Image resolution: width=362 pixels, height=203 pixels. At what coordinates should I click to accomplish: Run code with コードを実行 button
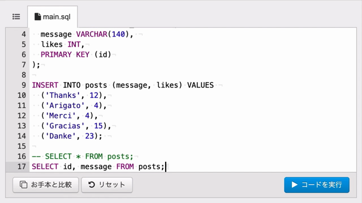tap(317, 184)
